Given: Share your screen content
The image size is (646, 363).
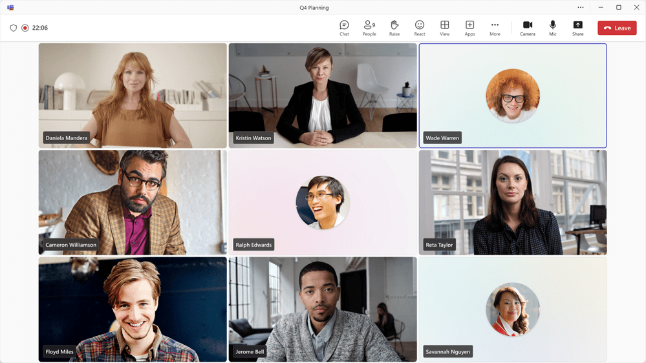Looking at the screenshot, I should tap(577, 28).
